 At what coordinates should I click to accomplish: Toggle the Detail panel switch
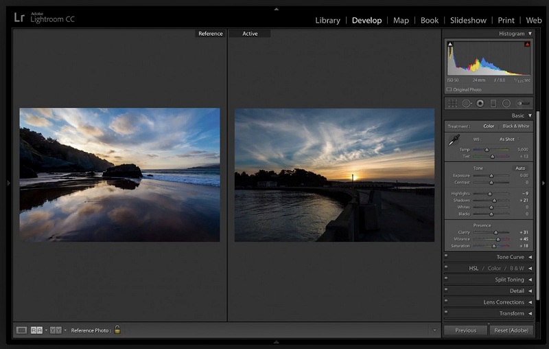pyautogui.click(x=446, y=289)
